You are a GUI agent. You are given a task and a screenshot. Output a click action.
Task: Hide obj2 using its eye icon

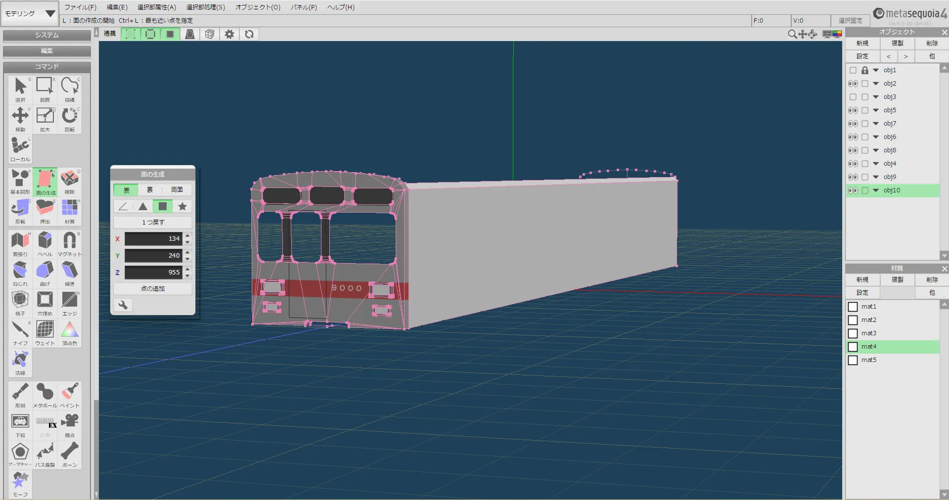pyautogui.click(x=853, y=84)
